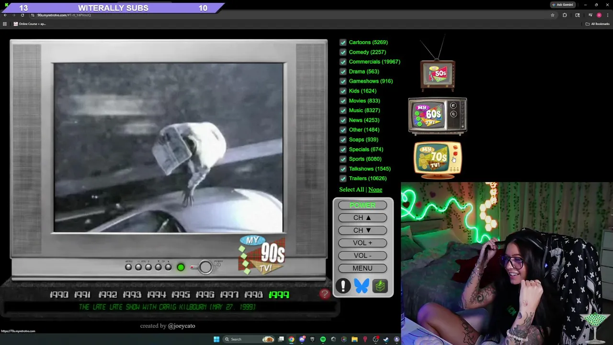Go down a channel with CH ▼
The image size is (613, 345).
pyautogui.click(x=363, y=230)
